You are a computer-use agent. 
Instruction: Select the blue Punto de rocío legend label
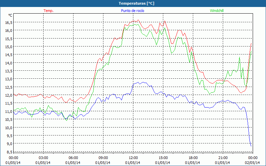(132, 11)
